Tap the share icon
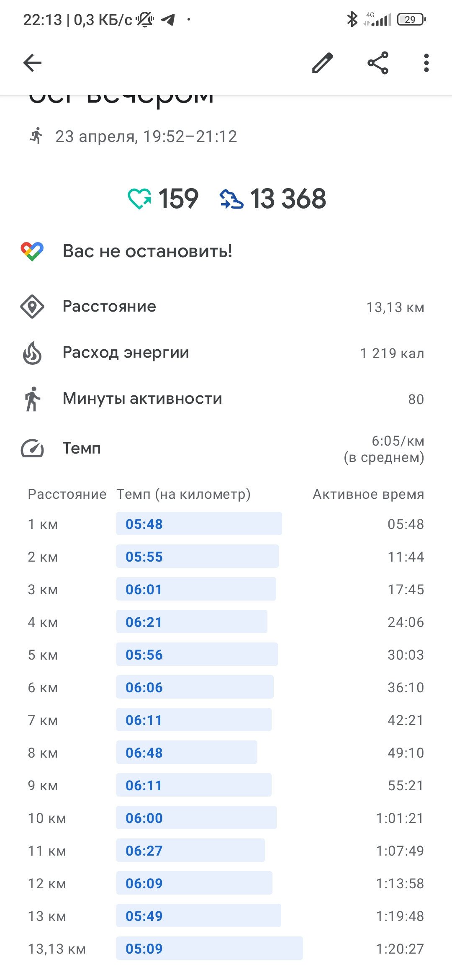Viewport: 452px width, 980px height. (378, 63)
